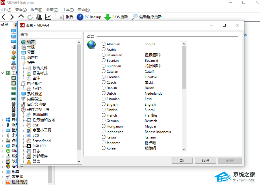Select the 警告 warning item
Image resolution: width=260 pixels, height=185 pixels.
[34, 162]
